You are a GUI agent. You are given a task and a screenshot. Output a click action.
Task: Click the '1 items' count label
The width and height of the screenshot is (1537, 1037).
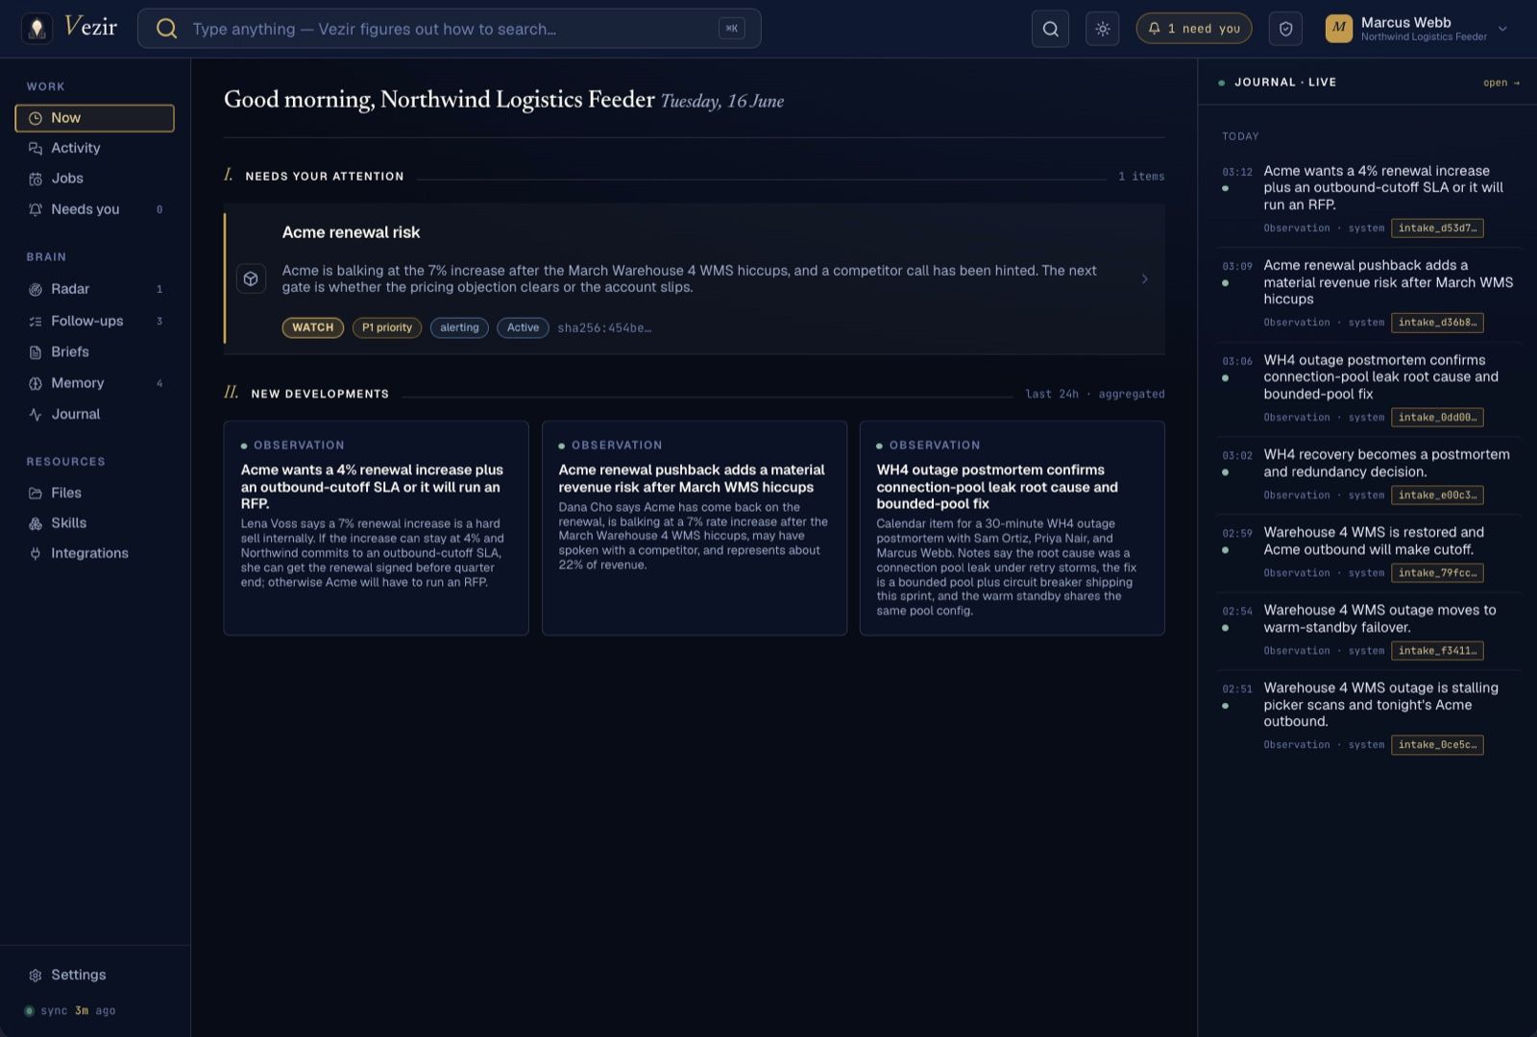point(1141,177)
